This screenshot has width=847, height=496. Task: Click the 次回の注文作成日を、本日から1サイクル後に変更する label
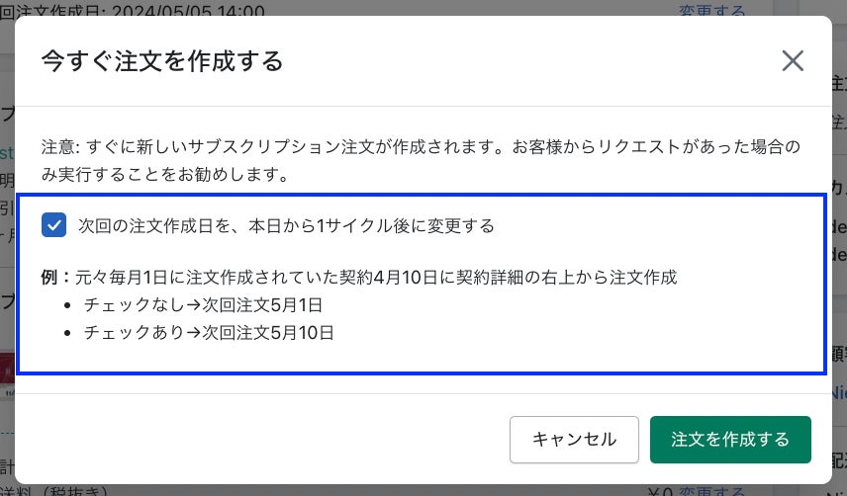click(286, 225)
